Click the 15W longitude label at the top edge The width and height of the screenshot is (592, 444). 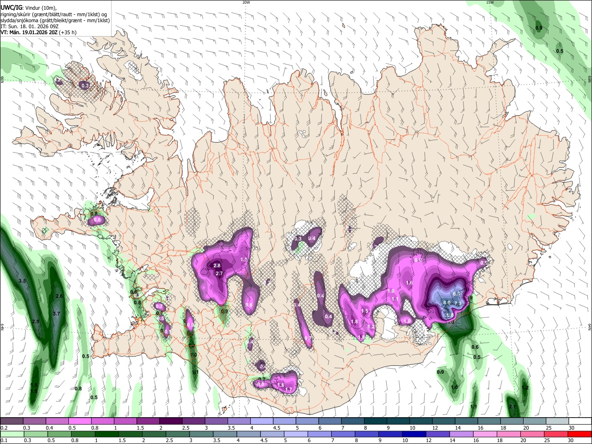(490, 2)
